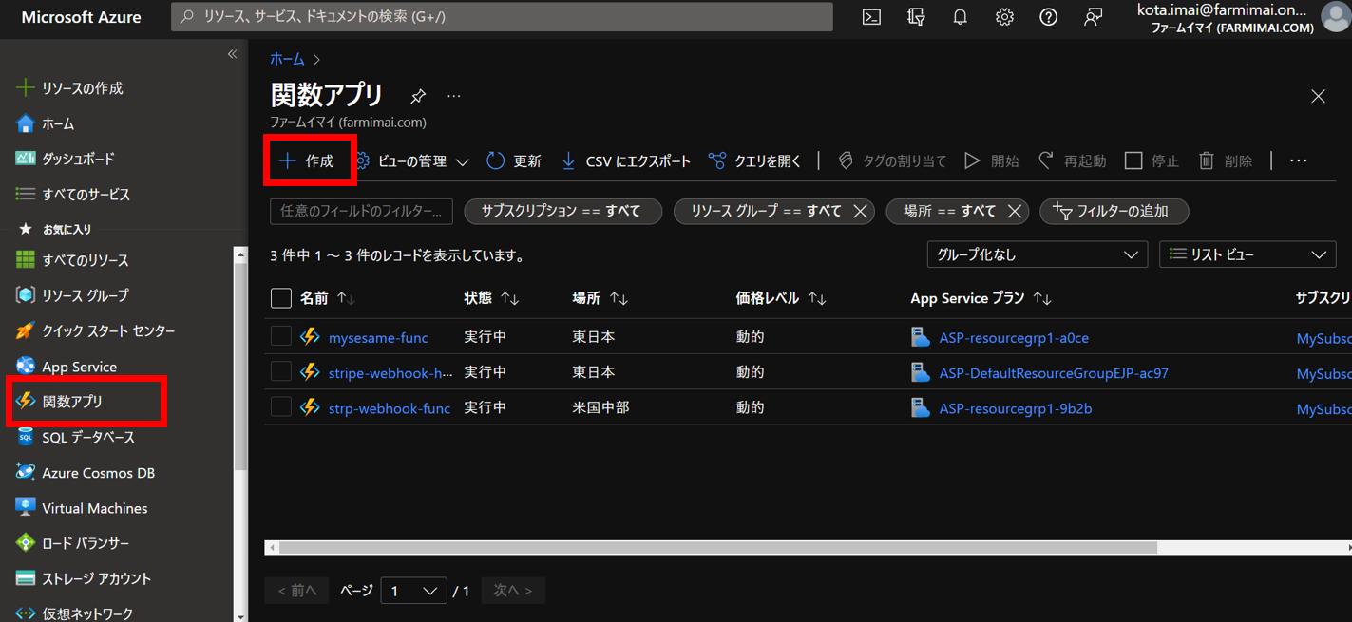Click the user account avatar

coord(1335,17)
